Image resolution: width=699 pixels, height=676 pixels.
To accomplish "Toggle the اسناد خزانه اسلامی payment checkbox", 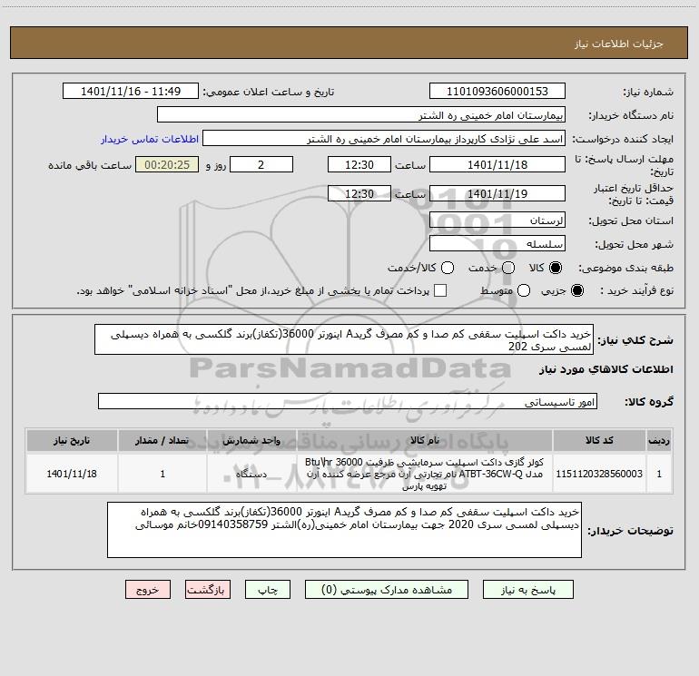I will tap(440, 290).
